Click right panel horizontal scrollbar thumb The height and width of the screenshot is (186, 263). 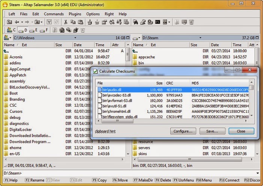tap(189, 159)
